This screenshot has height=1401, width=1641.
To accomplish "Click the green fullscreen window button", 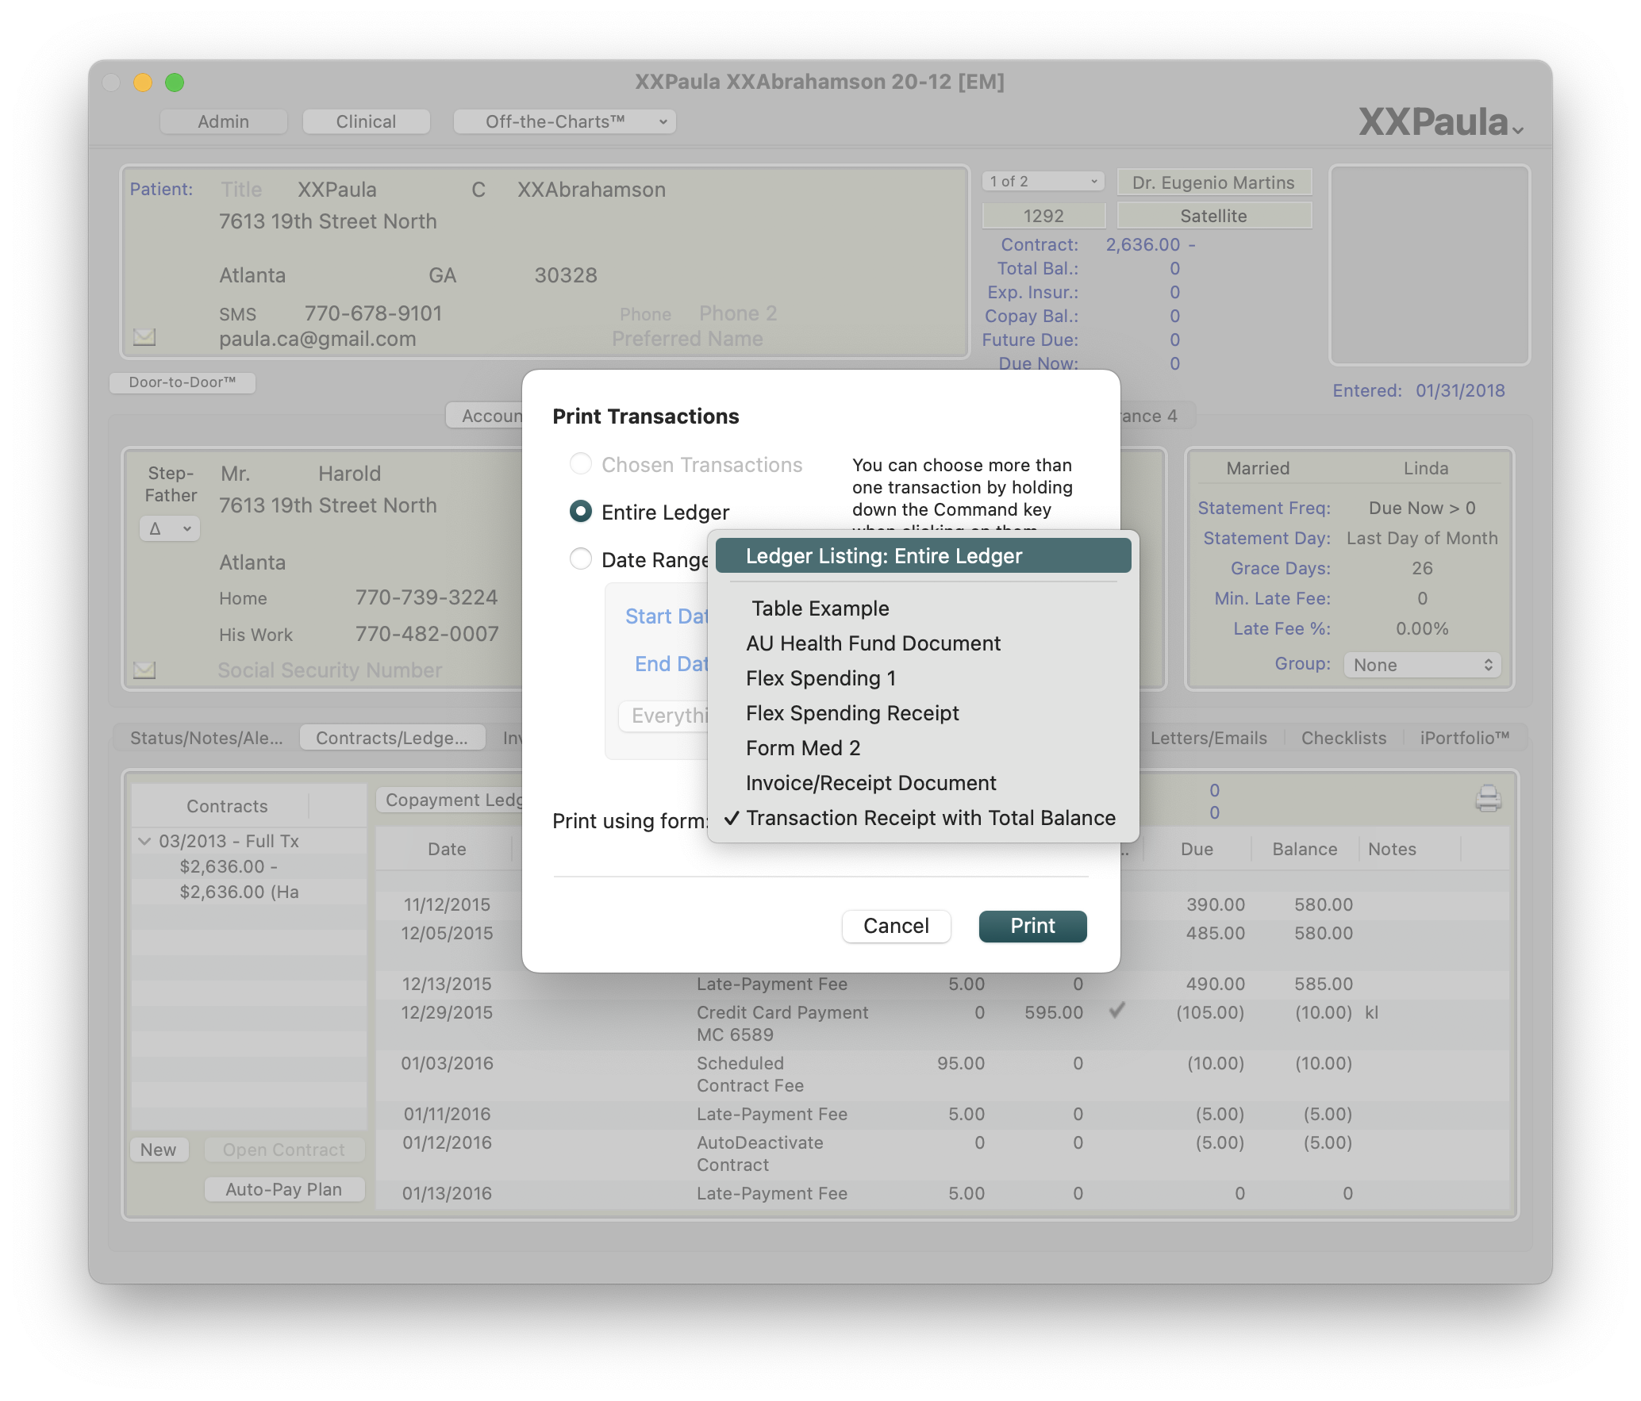I will coord(175,83).
